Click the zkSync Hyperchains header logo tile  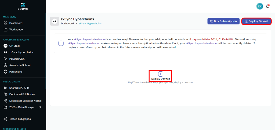(55, 21)
